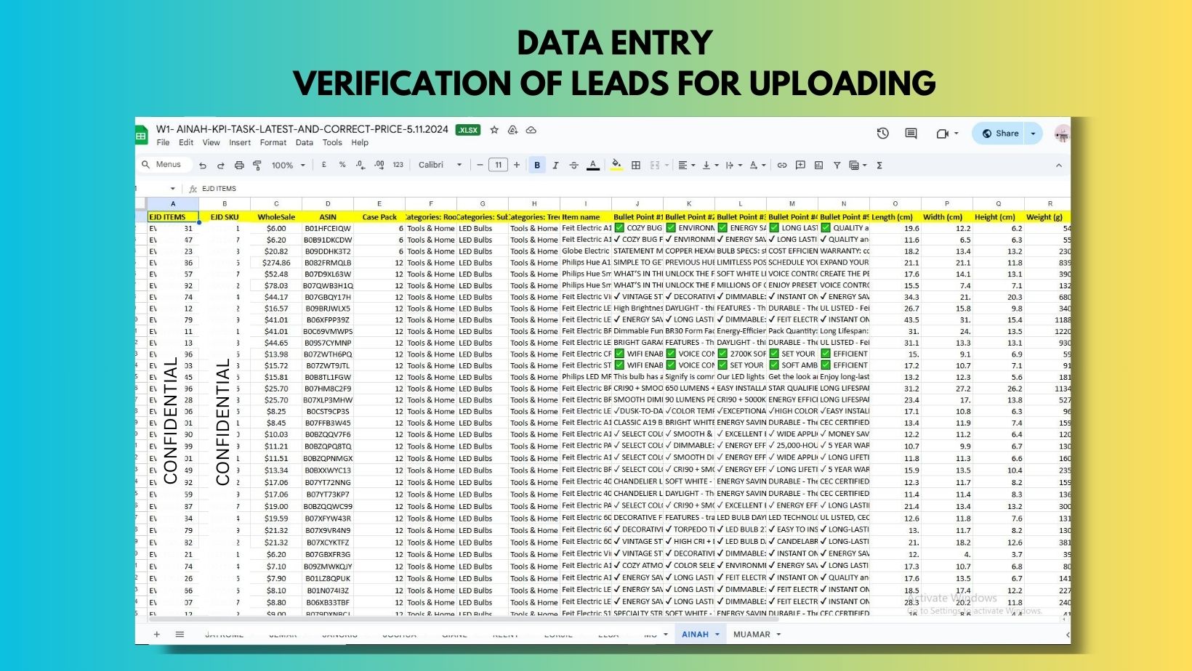This screenshot has height=671, width=1192.
Task: Decrease font size with the minus button
Action: click(480, 165)
